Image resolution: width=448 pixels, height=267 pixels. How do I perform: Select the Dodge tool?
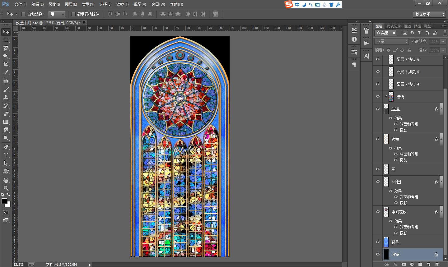[x=6, y=138]
